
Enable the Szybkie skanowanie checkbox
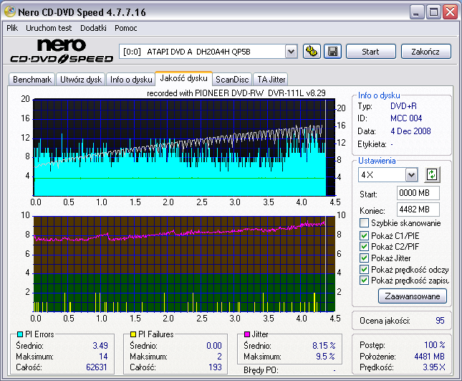click(x=364, y=223)
